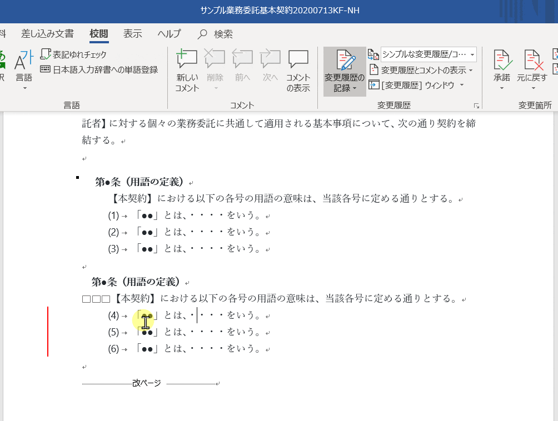Screen dimensions: 558x421
Task: Click list item (2) text line
Action: point(189,232)
